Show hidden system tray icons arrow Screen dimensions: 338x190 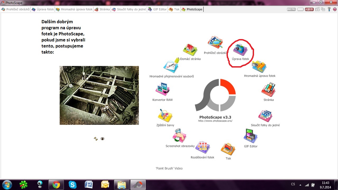(x=300, y=184)
